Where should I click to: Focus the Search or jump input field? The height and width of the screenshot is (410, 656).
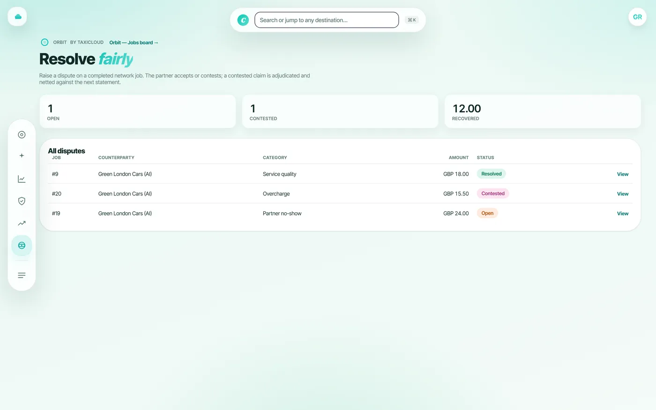(327, 20)
